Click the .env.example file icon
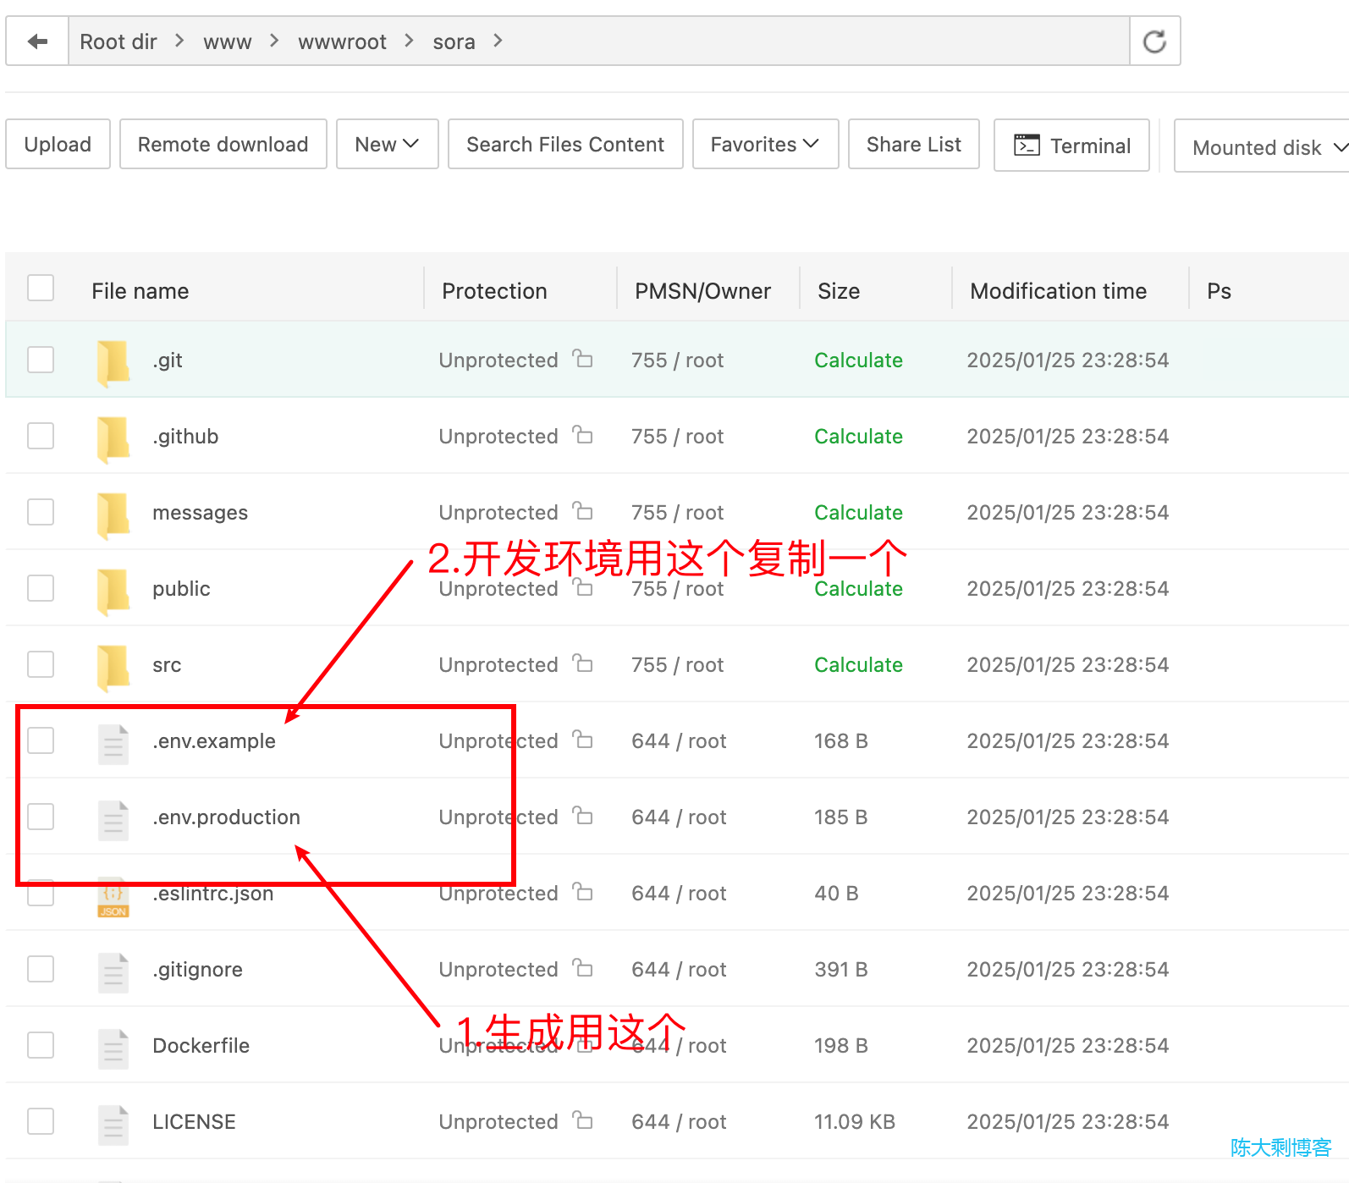 113,743
